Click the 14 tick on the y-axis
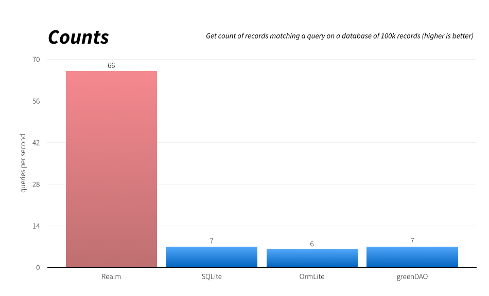This screenshot has width=489, height=296. pos(37,226)
